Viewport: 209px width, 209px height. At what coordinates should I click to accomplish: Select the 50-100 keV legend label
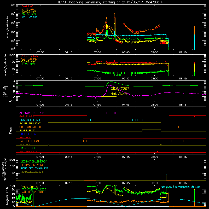[x=30, y=17]
